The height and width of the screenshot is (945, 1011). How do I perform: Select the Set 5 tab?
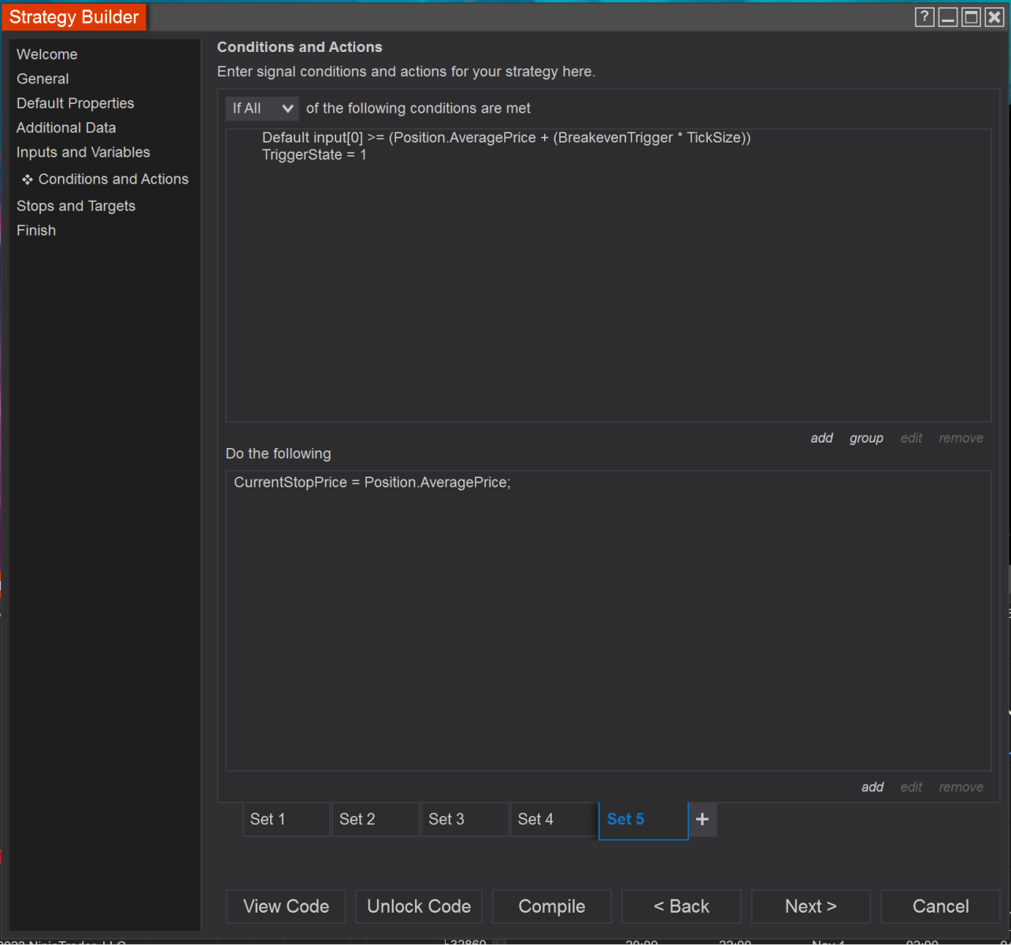tap(643, 821)
